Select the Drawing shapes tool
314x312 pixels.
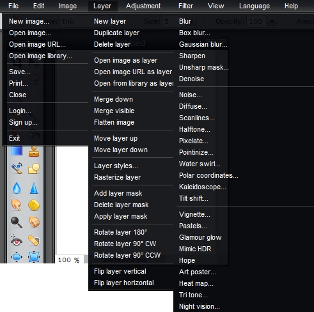34,168
